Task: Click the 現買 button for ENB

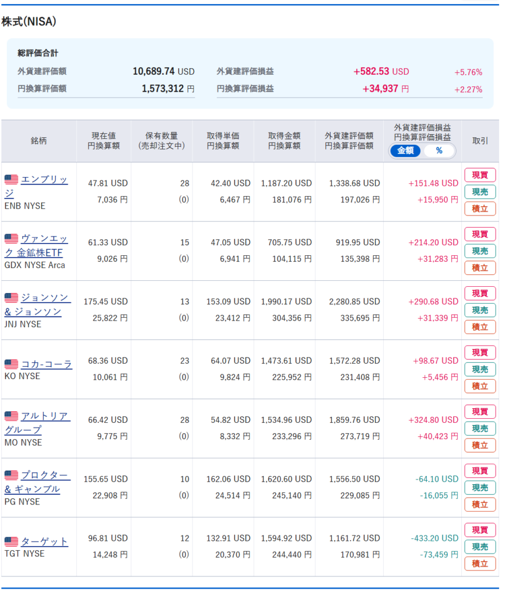Action: 480,175
